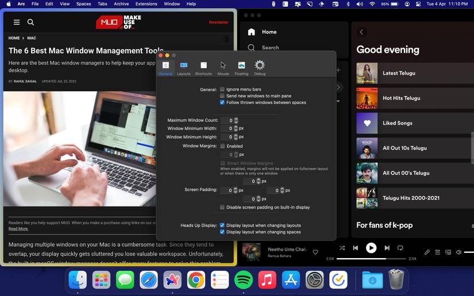Open the Newsletter link on MUO
The width and height of the screenshot is (474, 296).
(218, 22)
